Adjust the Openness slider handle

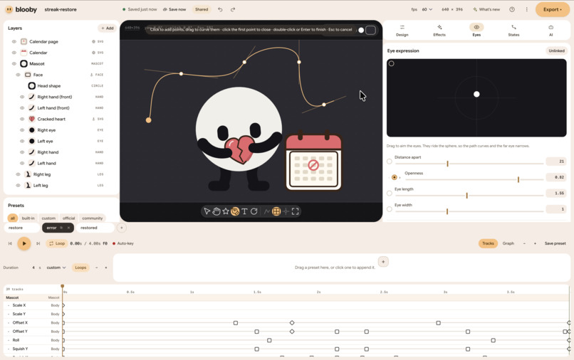tap(518, 179)
